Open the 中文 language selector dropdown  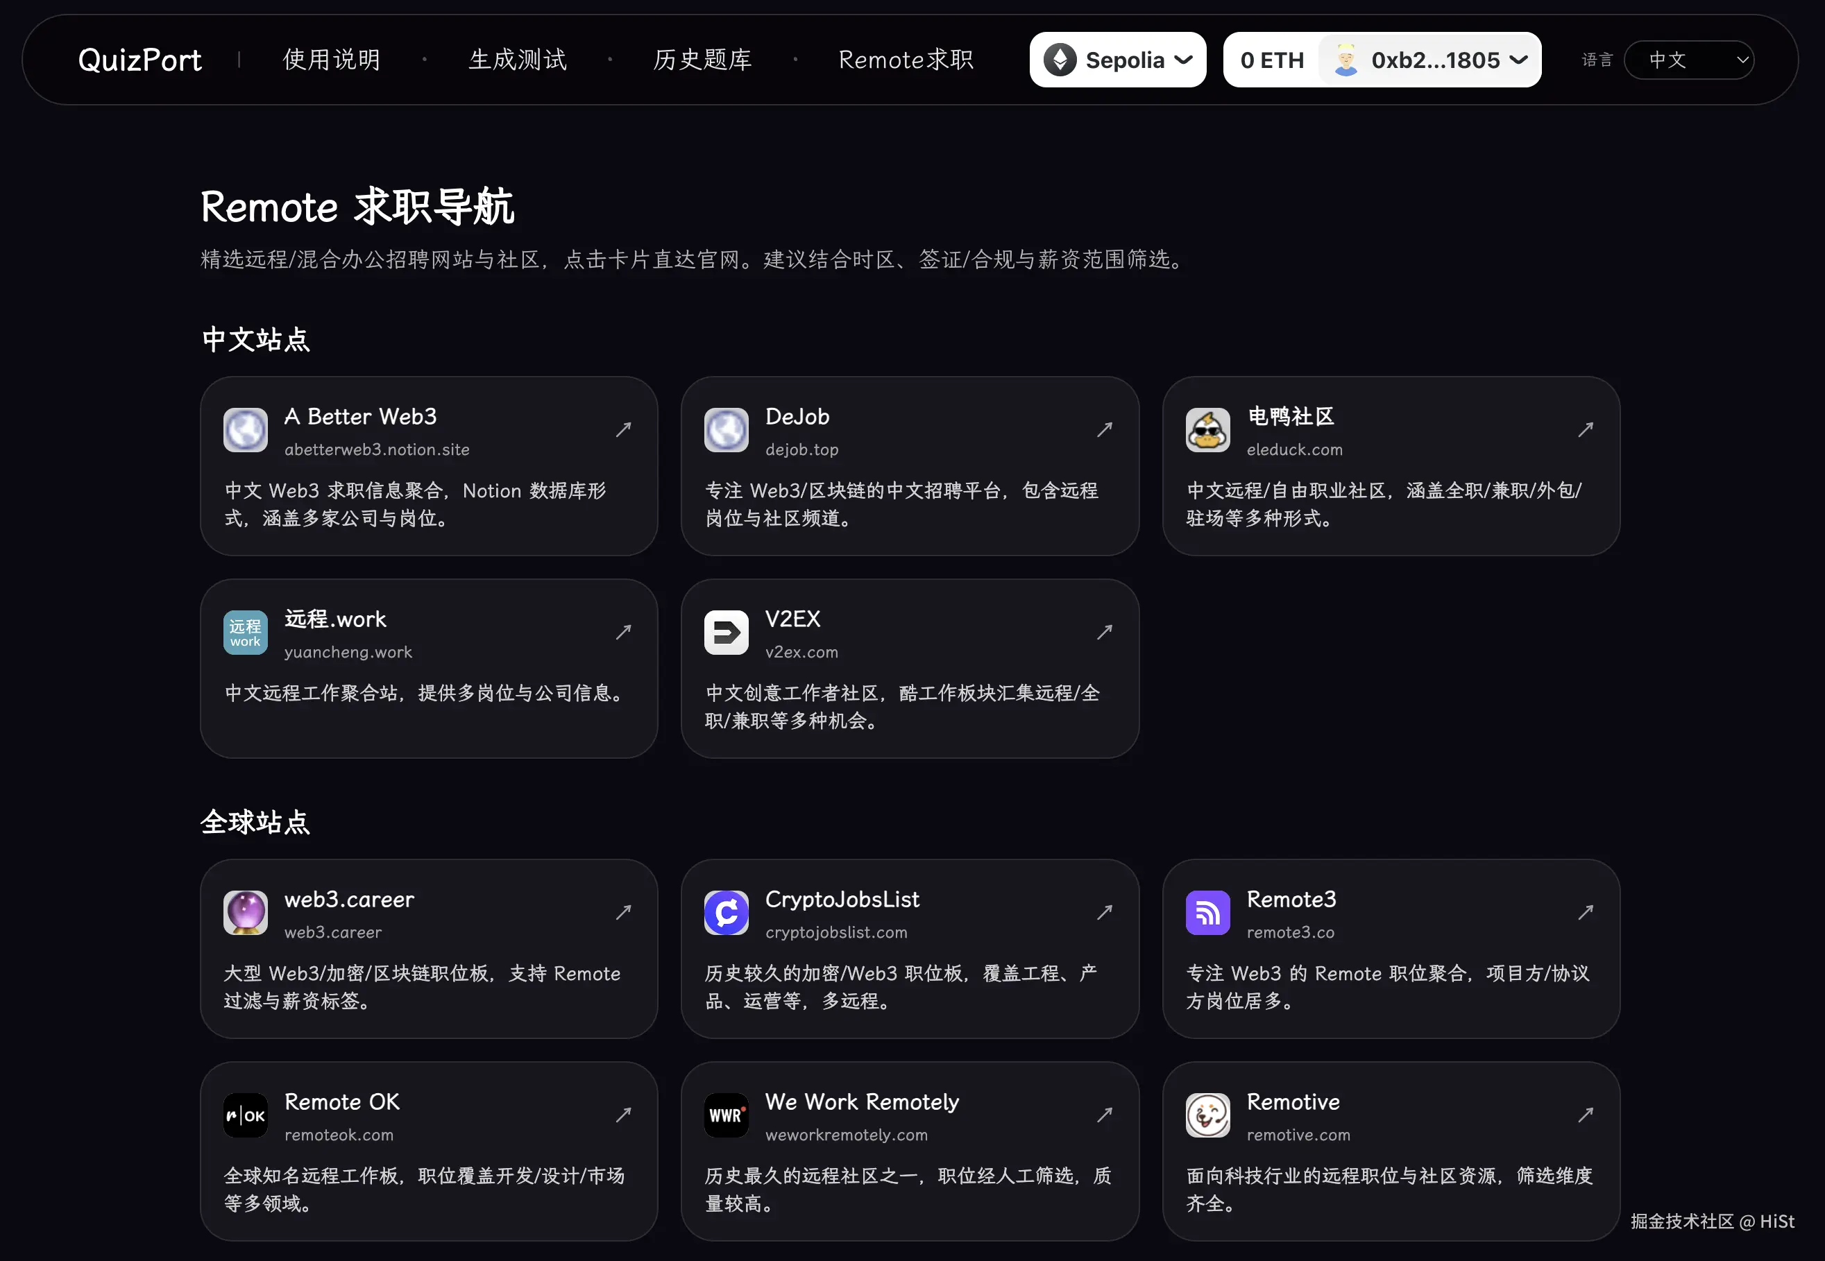point(1688,59)
